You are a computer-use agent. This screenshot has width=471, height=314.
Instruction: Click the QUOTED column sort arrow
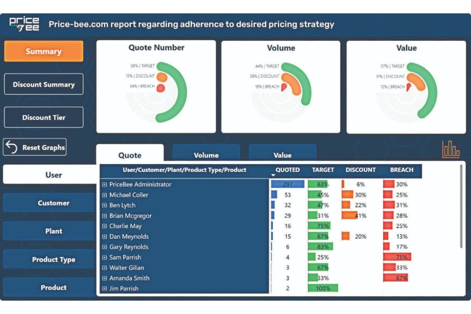(273, 175)
